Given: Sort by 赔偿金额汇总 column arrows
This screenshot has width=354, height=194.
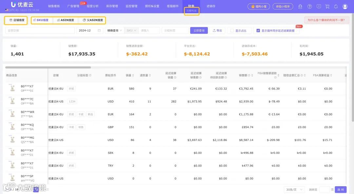Looking at the screenshot, I should tap(305, 75).
